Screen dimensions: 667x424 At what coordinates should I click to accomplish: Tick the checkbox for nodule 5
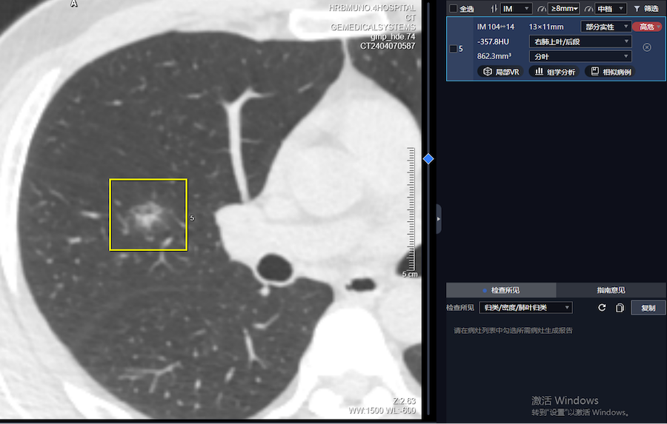[454, 49]
